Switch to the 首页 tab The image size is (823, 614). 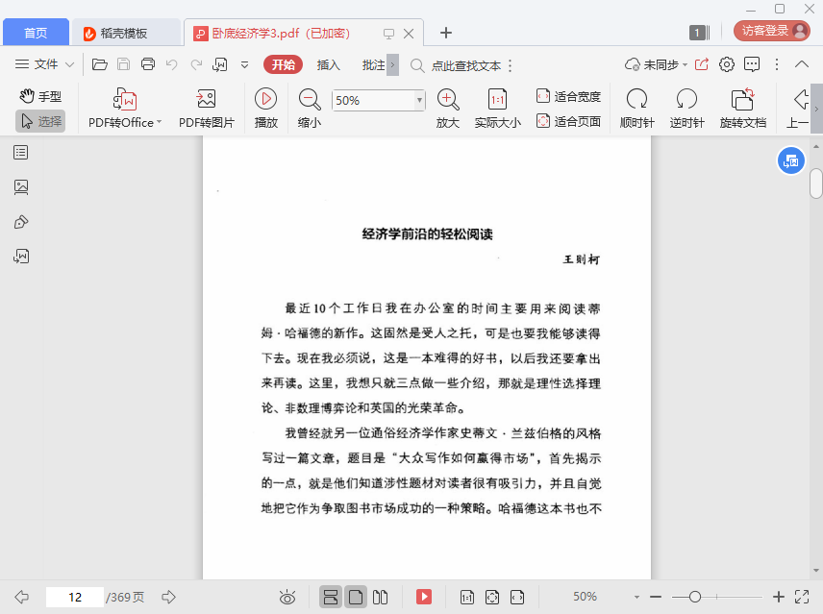coord(36,33)
